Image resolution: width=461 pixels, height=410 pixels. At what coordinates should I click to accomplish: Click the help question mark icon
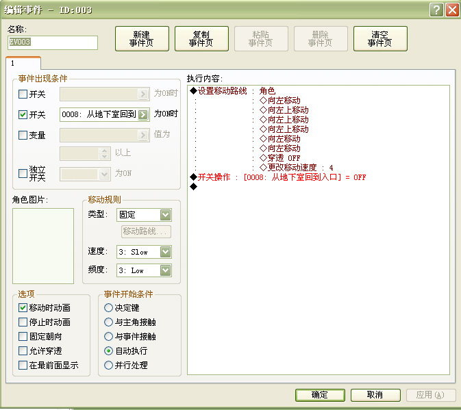pyautogui.click(x=436, y=10)
